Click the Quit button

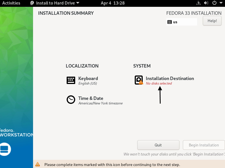[158, 145]
